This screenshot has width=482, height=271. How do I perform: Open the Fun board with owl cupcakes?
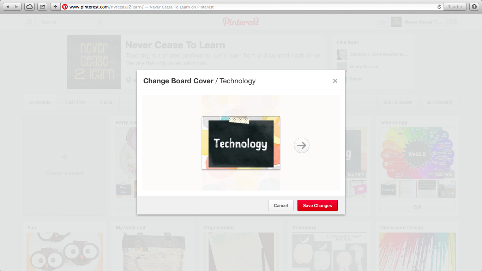point(65,252)
